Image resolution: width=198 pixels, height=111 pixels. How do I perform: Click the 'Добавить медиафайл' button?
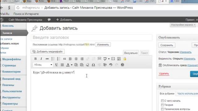[48, 51]
